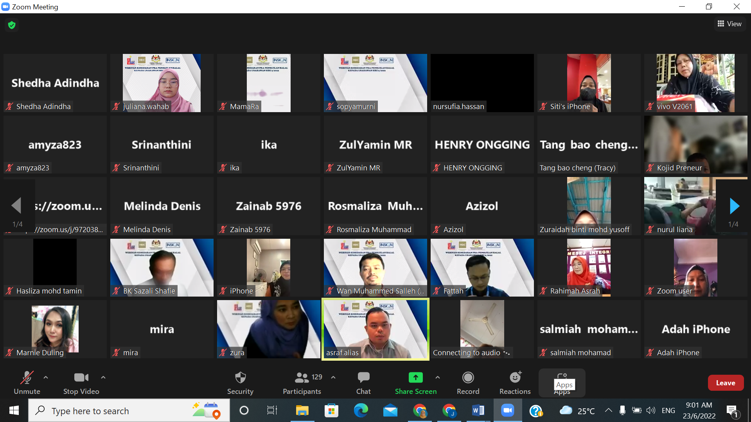Image resolution: width=751 pixels, height=422 pixels.
Task: Expand audio settings arrow next to Unmute
Action: pos(46,377)
